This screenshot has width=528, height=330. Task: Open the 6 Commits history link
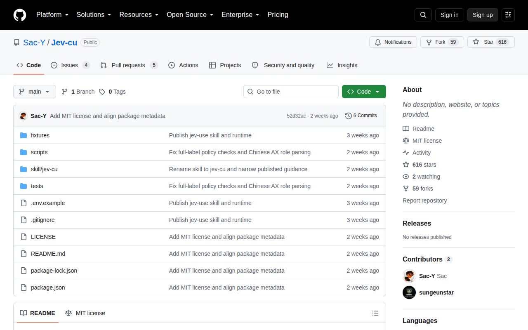361,115
